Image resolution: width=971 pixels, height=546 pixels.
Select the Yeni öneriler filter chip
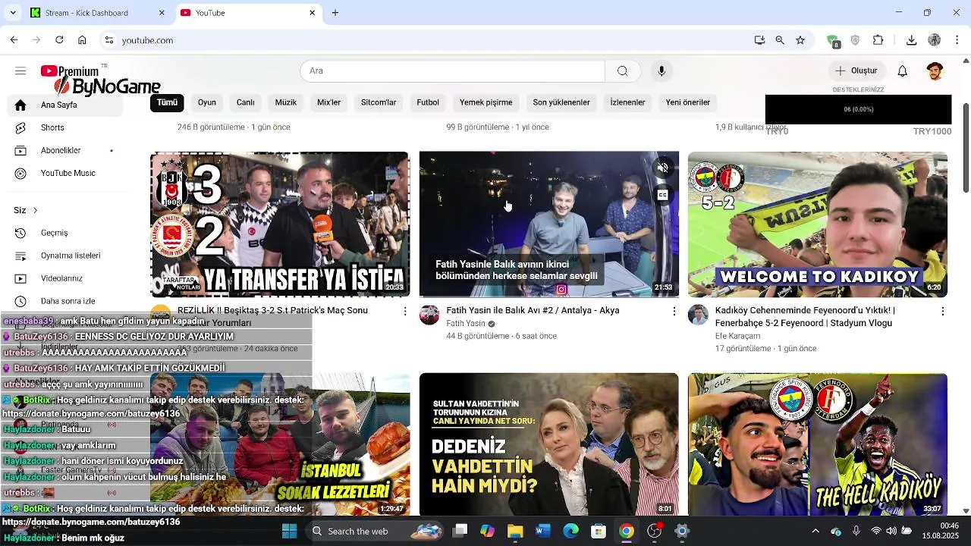[688, 102]
